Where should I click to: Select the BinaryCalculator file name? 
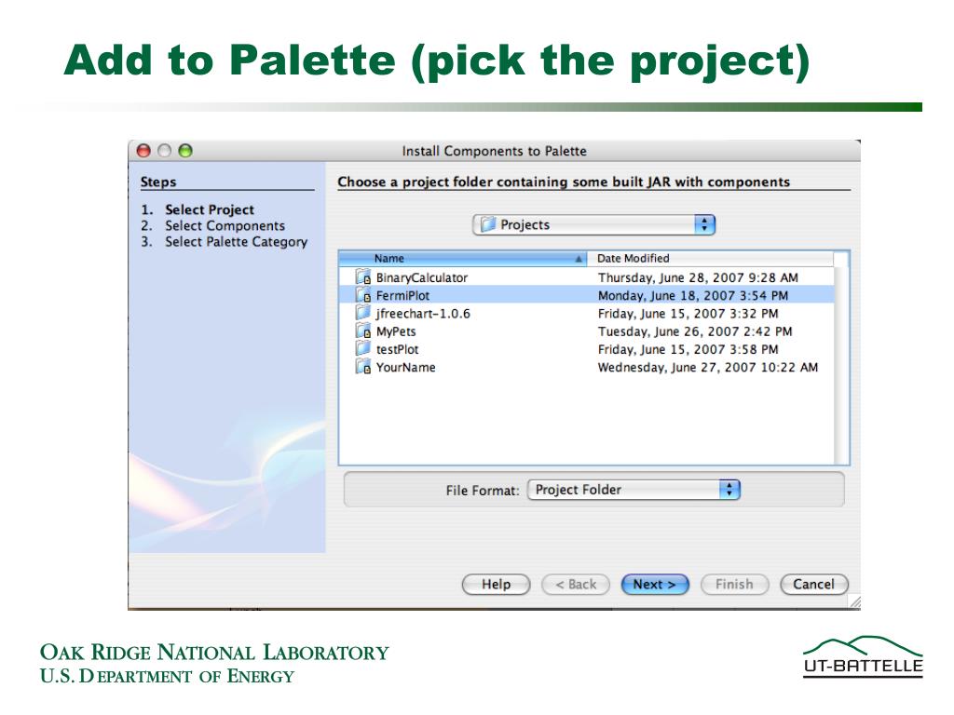(422, 277)
